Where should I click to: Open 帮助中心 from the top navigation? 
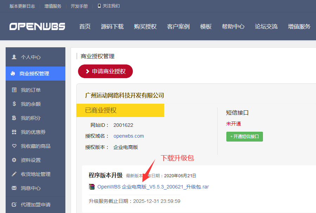click(x=233, y=26)
